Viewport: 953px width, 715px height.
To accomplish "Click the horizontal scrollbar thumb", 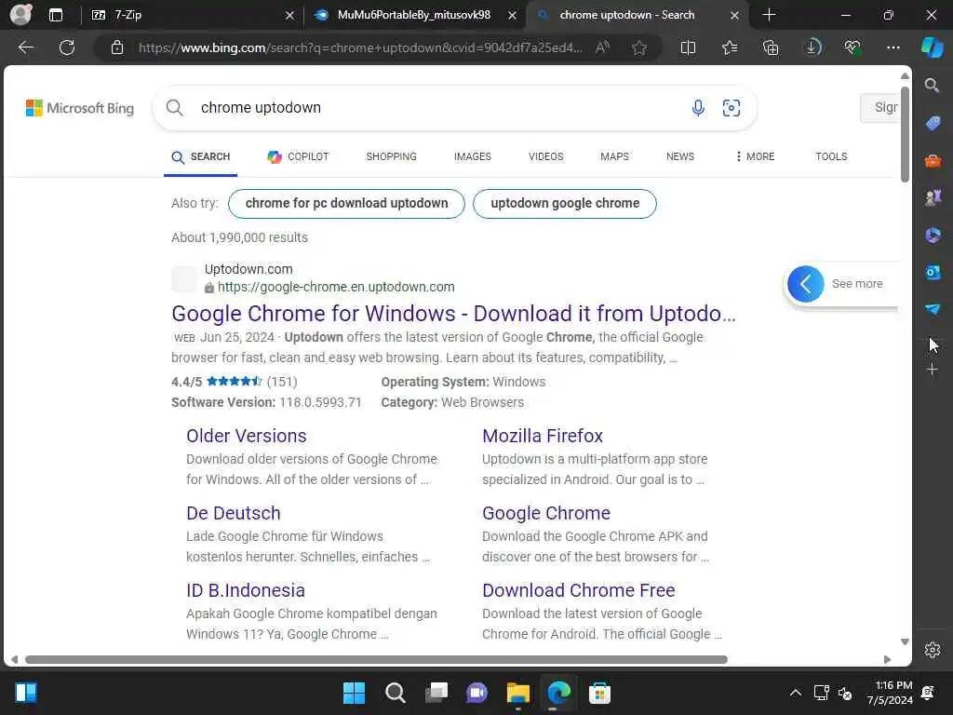I will coord(376,660).
